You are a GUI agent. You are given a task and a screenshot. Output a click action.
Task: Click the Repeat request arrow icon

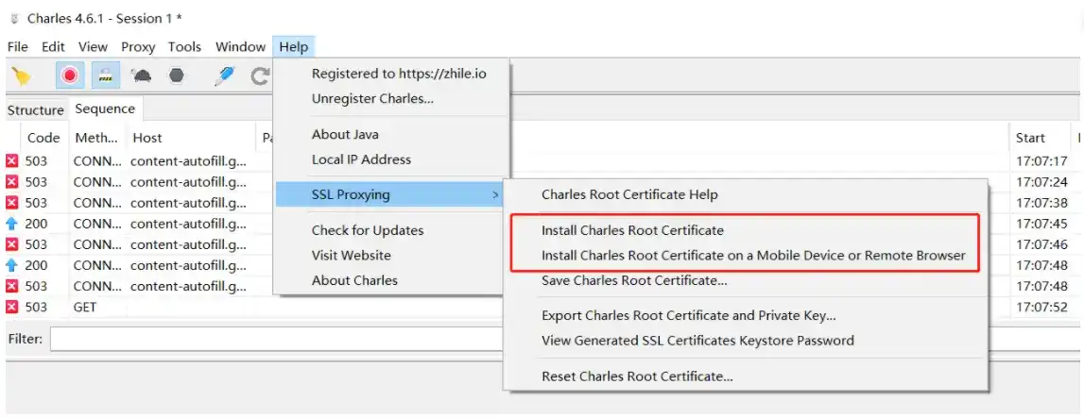tap(260, 76)
